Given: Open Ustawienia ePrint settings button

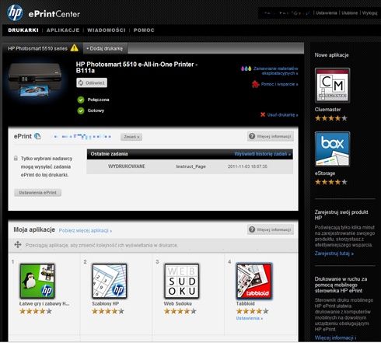Looking at the screenshot, I should tap(38, 193).
